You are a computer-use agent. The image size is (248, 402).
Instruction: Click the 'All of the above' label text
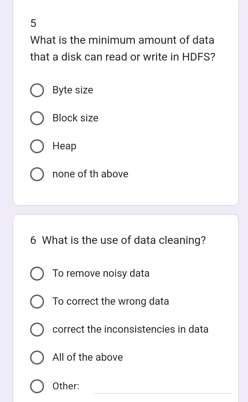coord(88,357)
